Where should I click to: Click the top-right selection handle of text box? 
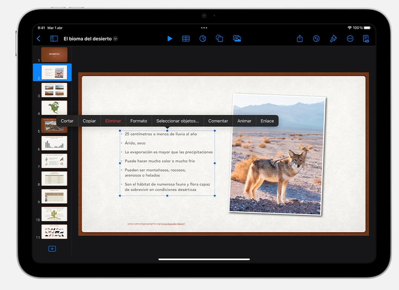215,131
